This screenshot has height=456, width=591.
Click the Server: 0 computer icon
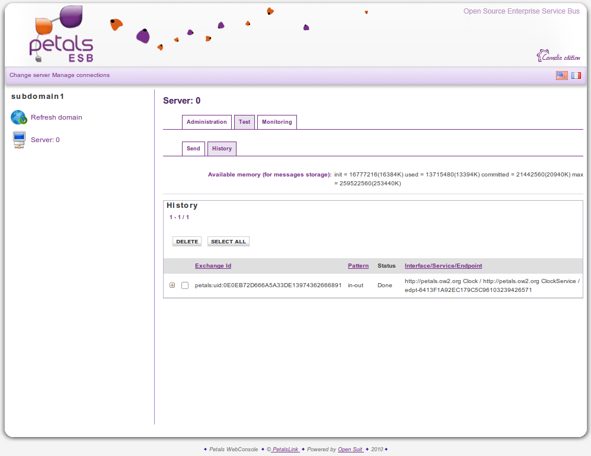(19, 140)
